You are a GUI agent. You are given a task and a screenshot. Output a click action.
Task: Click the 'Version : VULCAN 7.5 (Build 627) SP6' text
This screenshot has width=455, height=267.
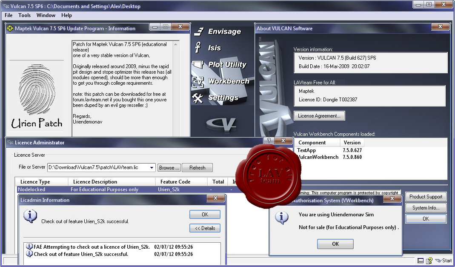coord(337,58)
